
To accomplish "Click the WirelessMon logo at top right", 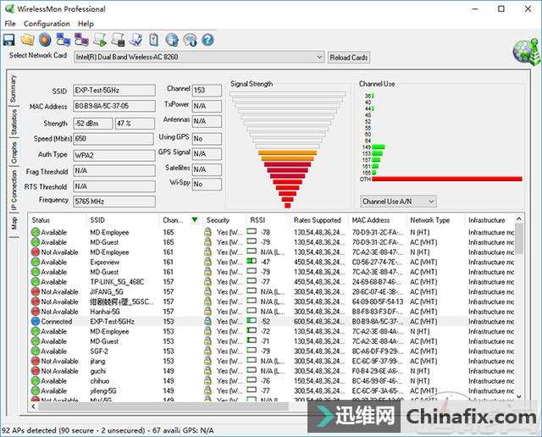I will pyautogui.click(x=526, y=52).
